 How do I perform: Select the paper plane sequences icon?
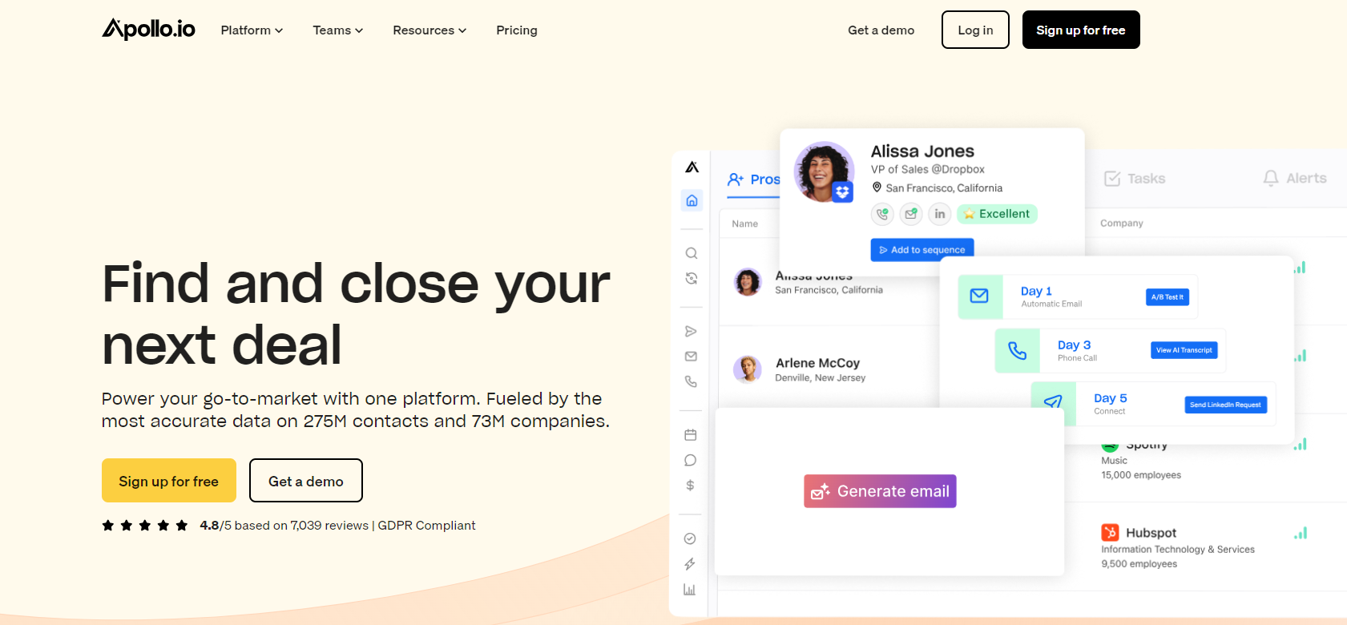[x=691, y=331]
